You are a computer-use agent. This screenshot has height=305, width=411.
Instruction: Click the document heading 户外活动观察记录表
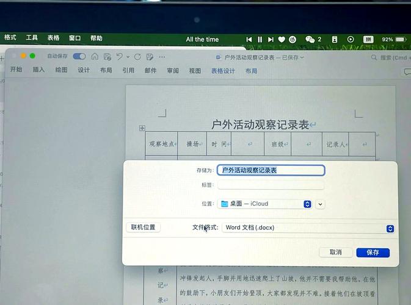pos(260,124)
